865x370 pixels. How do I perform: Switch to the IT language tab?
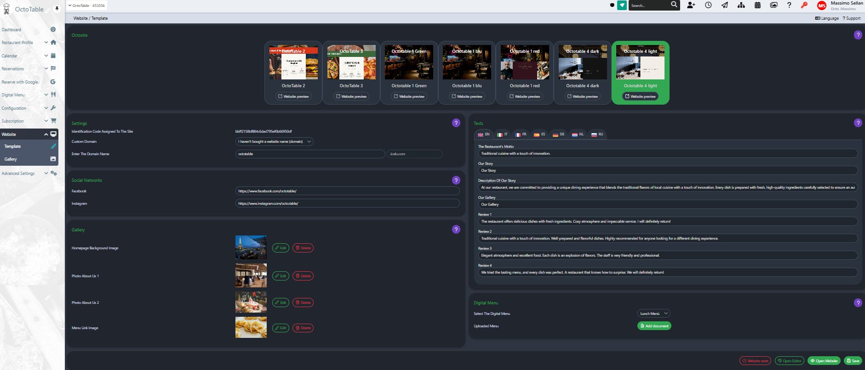502,135
